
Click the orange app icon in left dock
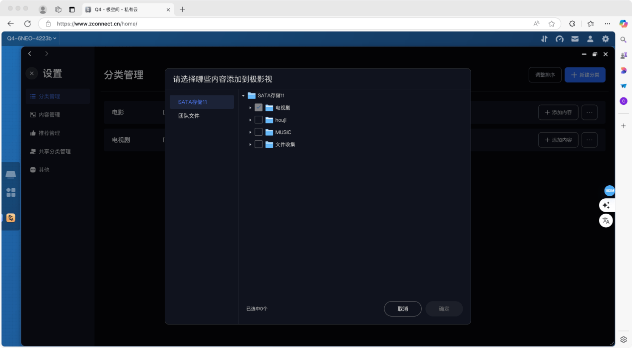11,218
